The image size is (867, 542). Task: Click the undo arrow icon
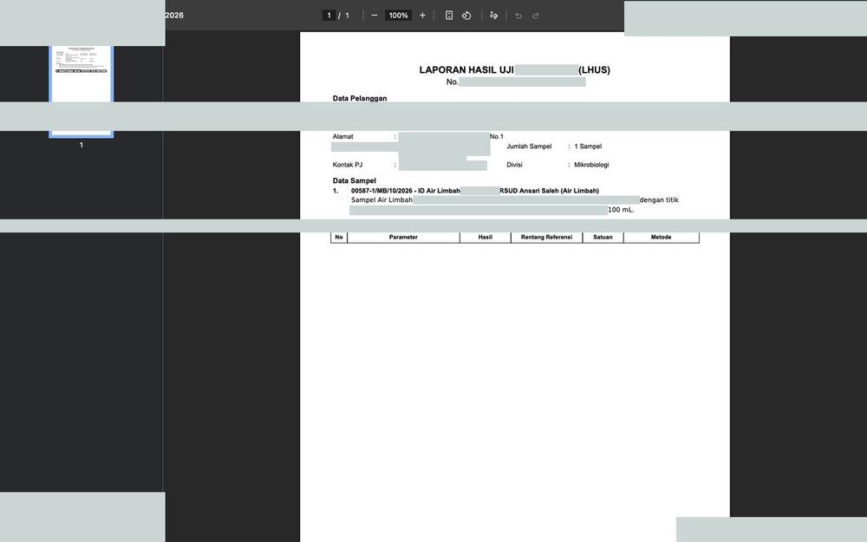point(518,16)
